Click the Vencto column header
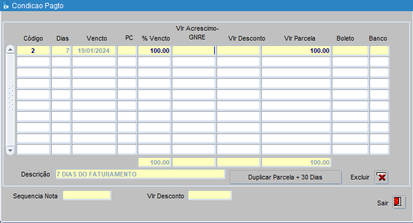This screenshot has height=223, width=413. coord(96,38)
